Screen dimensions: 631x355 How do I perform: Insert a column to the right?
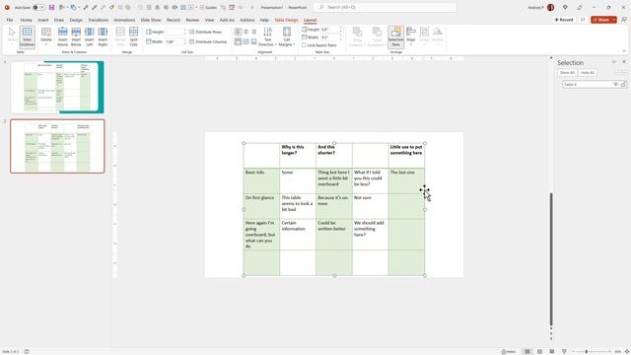(103, 36)
